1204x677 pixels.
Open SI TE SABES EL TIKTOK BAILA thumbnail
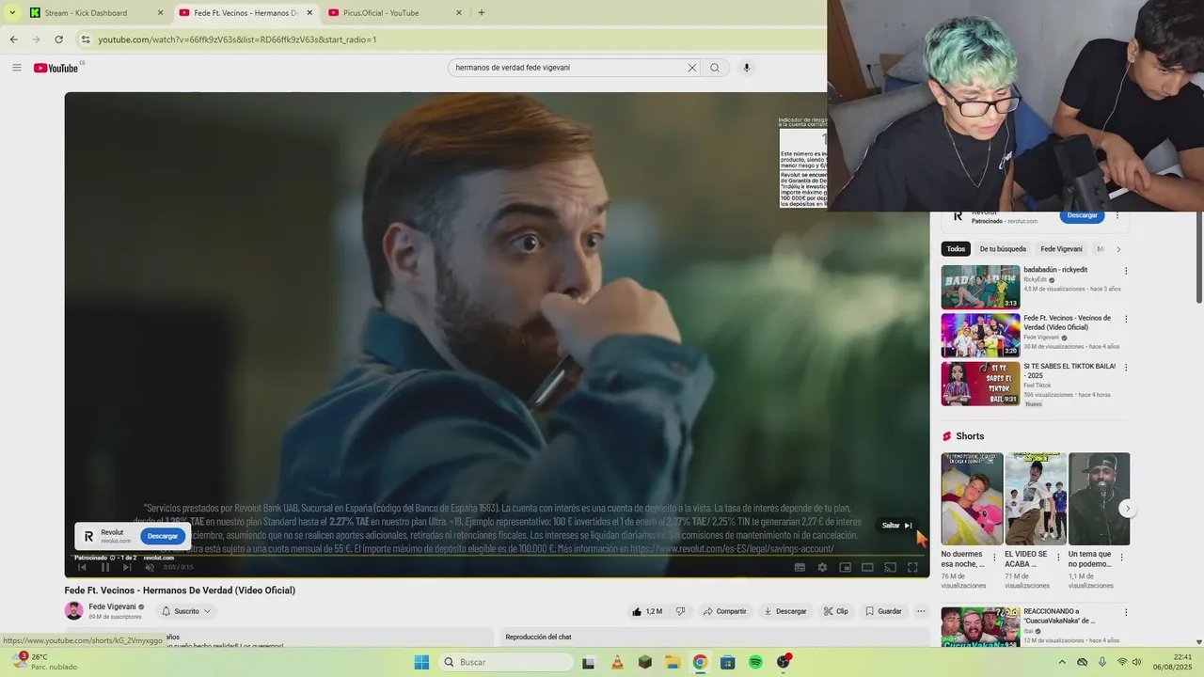(980, 384)
